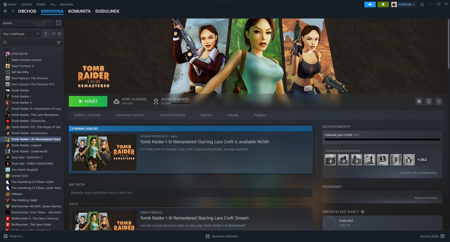
Task: Click the plus icon beside Přidat hru
Action: coord(5,236)
